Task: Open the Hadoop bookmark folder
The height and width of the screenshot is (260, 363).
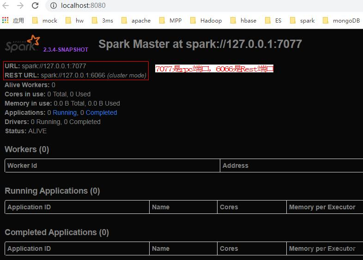Action: 206,21
